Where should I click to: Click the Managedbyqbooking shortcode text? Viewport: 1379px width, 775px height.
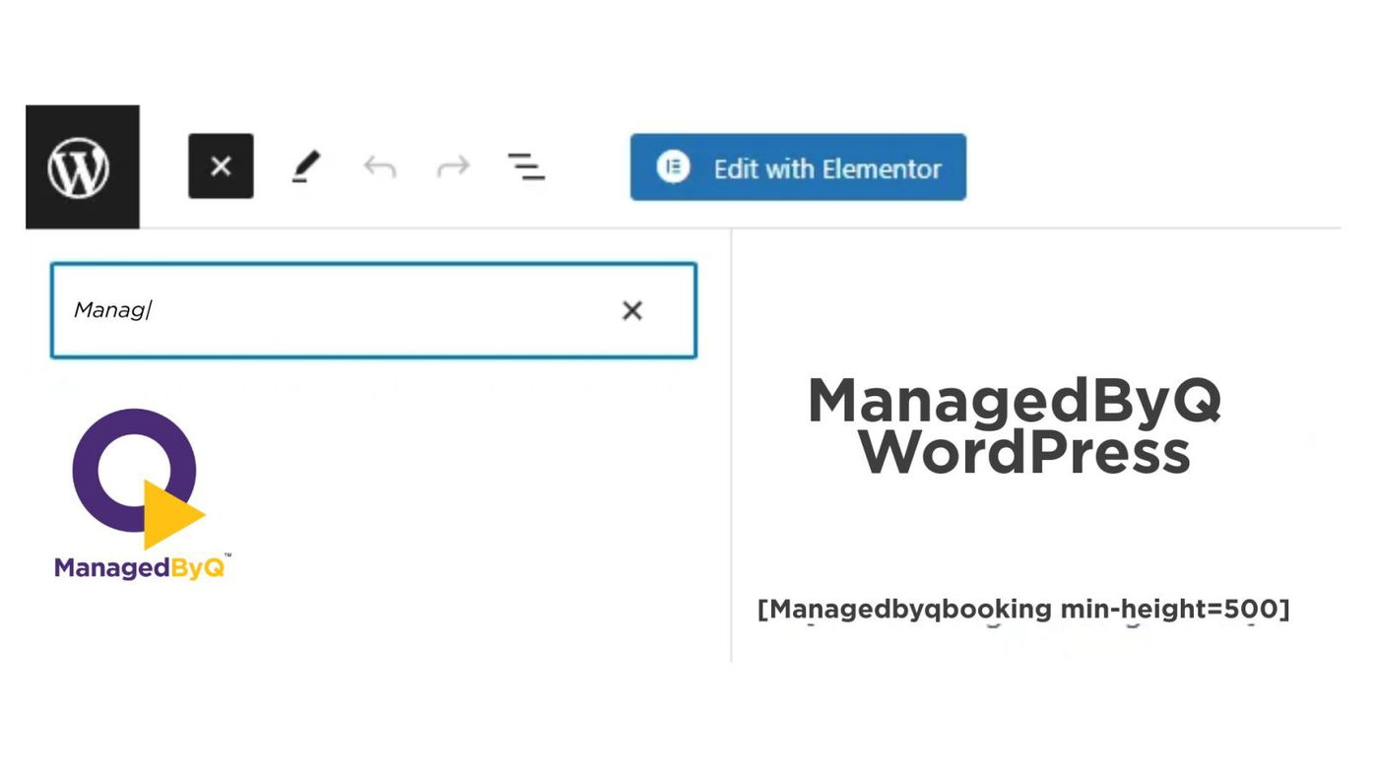coord(1023,609)
